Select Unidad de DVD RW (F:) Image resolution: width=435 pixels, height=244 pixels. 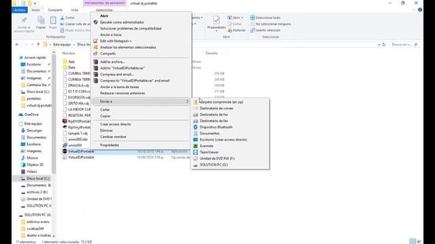[x=217, y=159]
